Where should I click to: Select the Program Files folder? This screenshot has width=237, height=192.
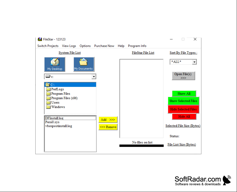(x=58, y=94)
